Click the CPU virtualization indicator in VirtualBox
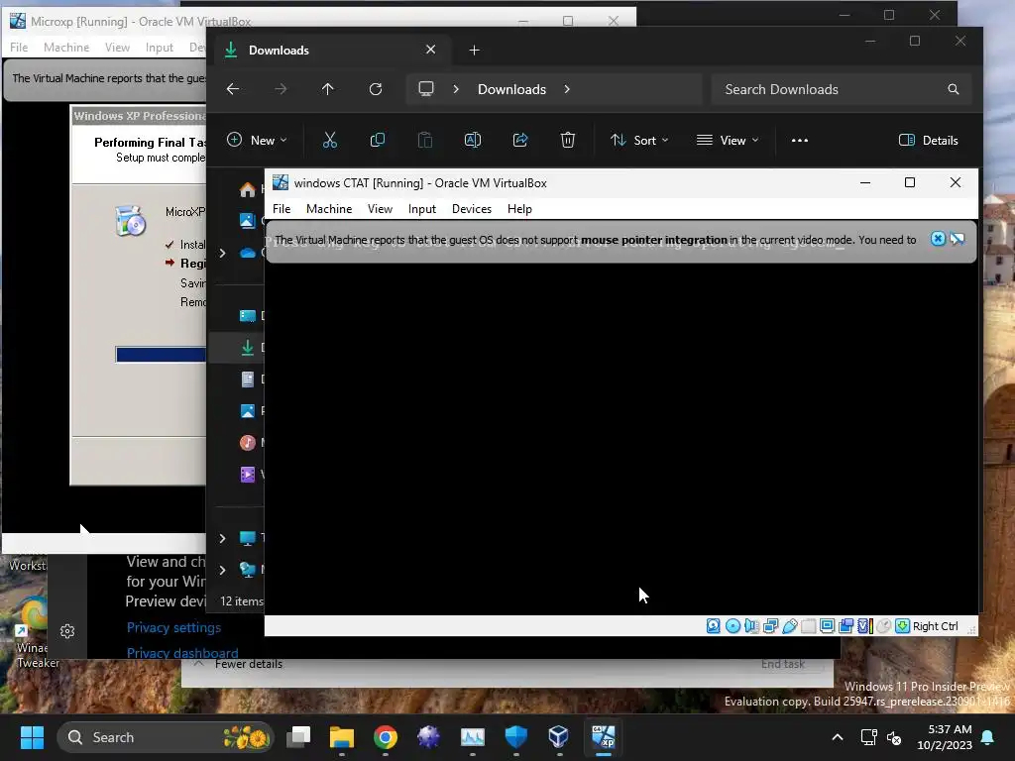This screenshot has width=1015, height=761. pos(864,626)
